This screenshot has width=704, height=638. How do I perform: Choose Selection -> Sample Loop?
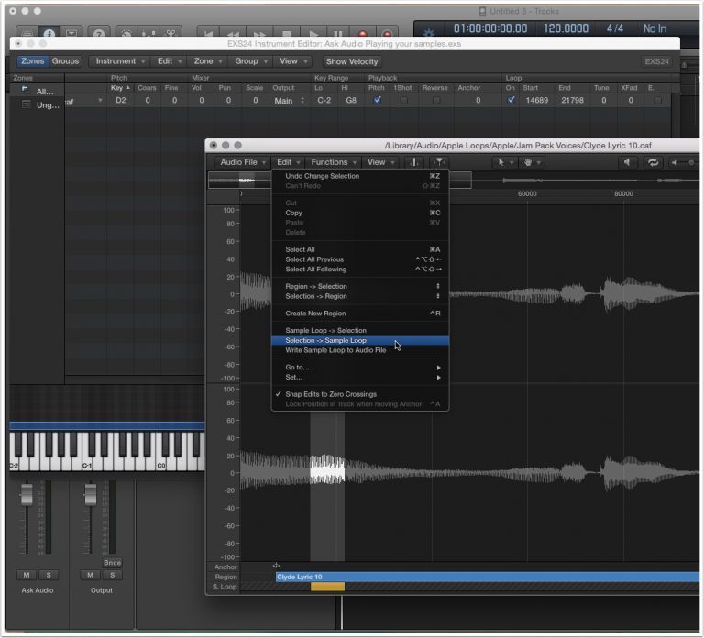(360, 340)
